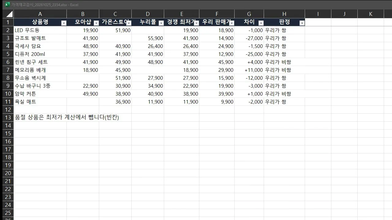Show filter options for 경쟁 최저가
Image resolution: width=392 pixels, height=220 pixels.
pyautogui.click(x=196, y=23)
